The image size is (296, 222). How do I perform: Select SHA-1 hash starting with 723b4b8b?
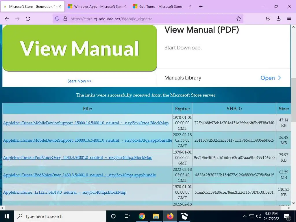tap(234, 123)
